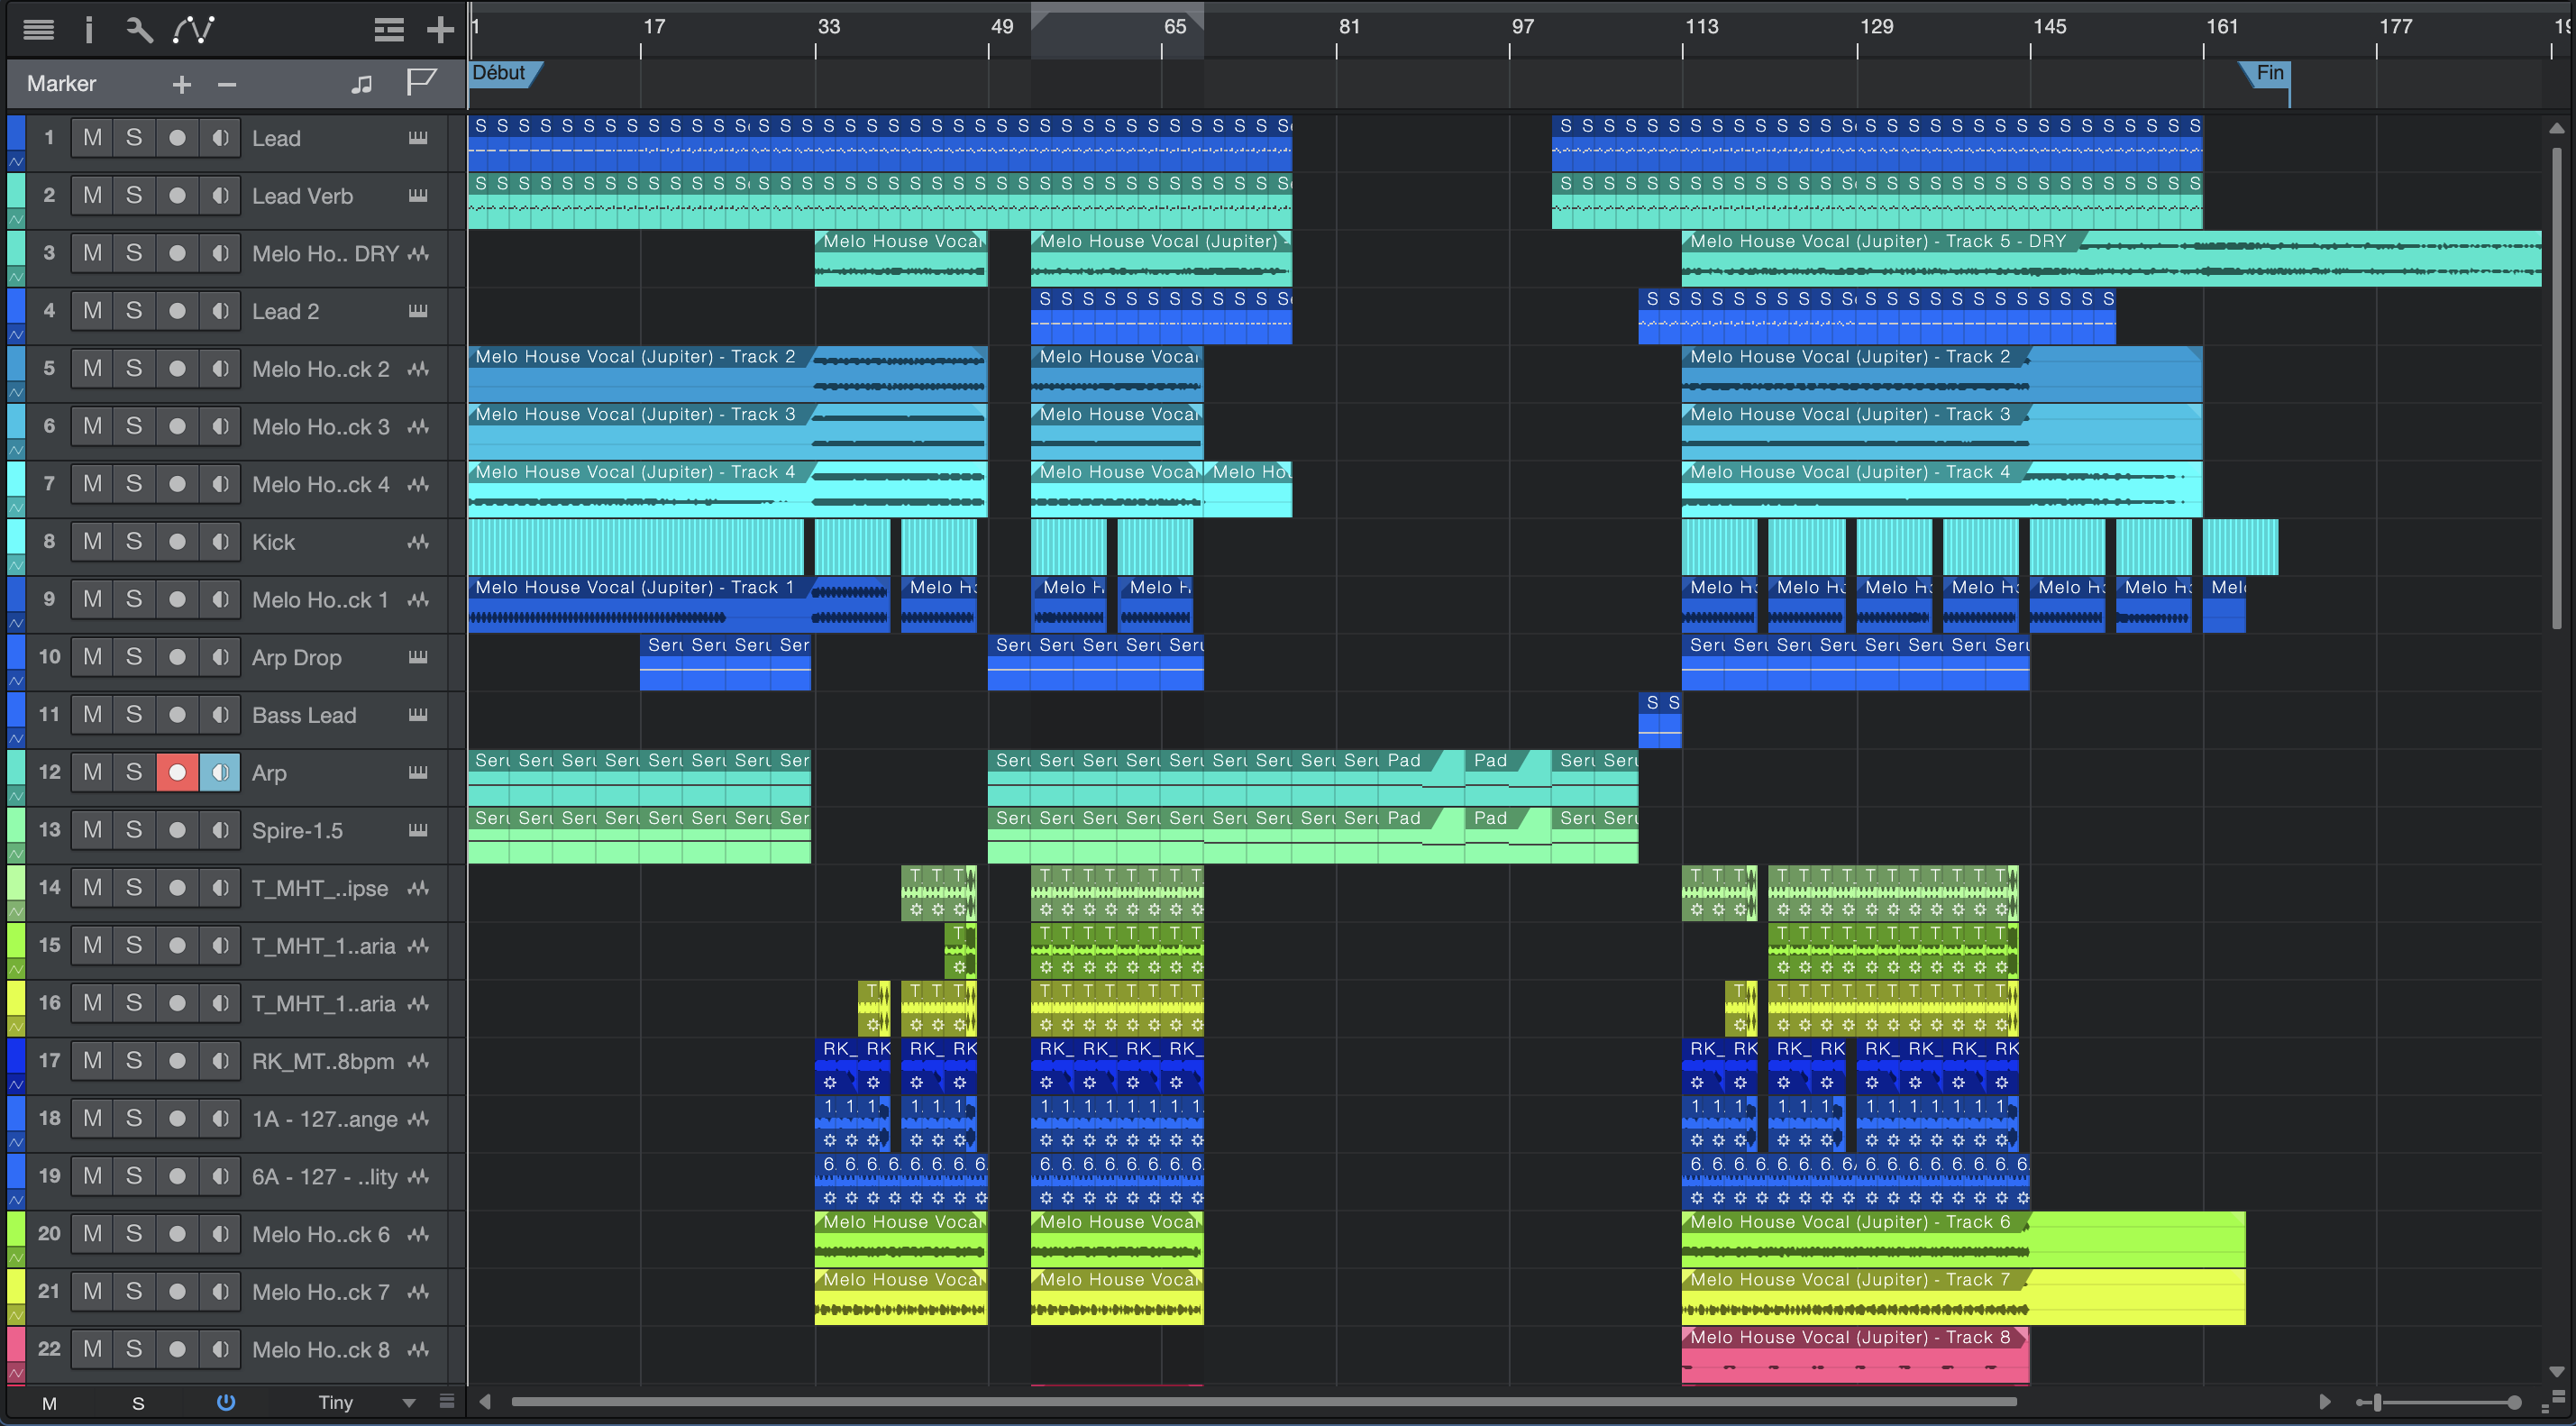Expand automation envelope of Melo Ho..ck 8 track
Viewport: 2576px width, 1426px height.
(x=16, y=1374)
